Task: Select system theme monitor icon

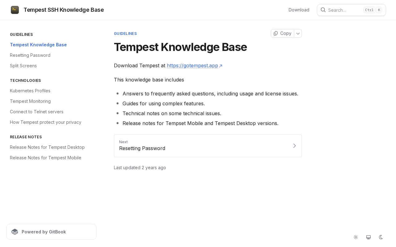Action: tap(368, 237)
